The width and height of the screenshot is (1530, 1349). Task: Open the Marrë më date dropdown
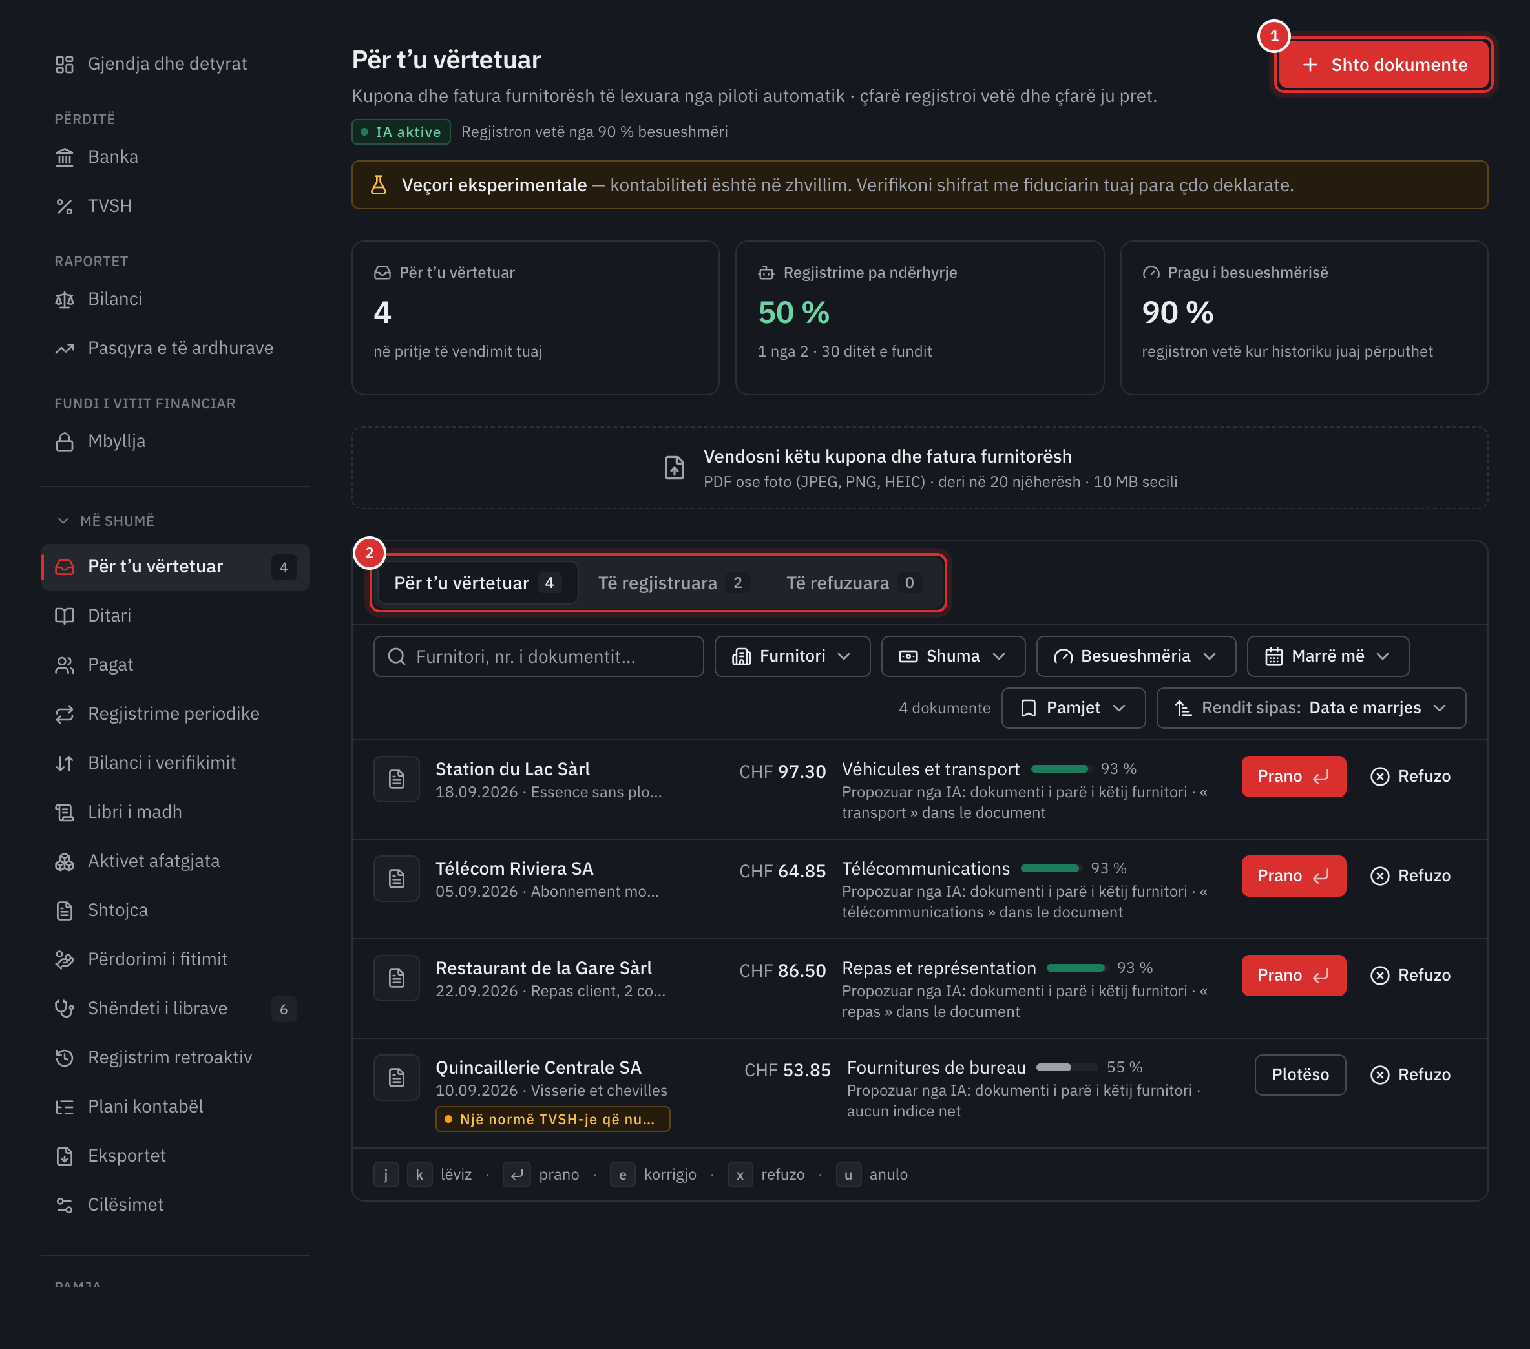[1327, 656]
